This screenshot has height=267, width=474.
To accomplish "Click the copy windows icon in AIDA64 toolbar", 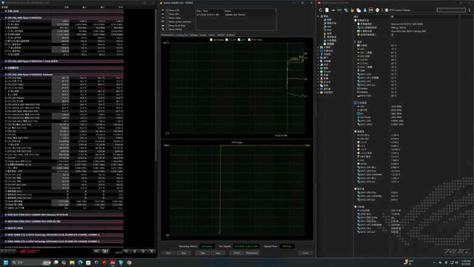I will coord(359,10).
